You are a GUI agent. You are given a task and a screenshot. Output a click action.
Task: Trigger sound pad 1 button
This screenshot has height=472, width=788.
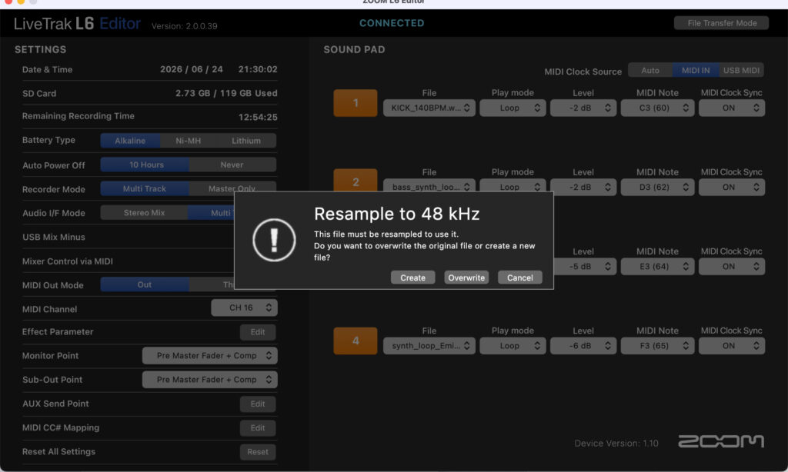[356, 103]
